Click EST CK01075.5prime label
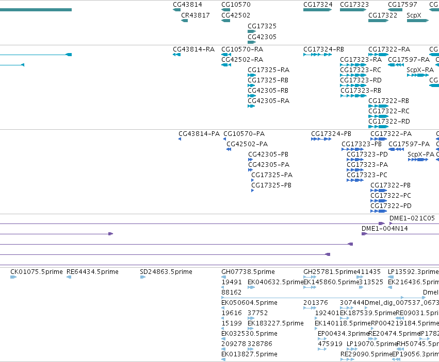 click(x=37, y=272)
